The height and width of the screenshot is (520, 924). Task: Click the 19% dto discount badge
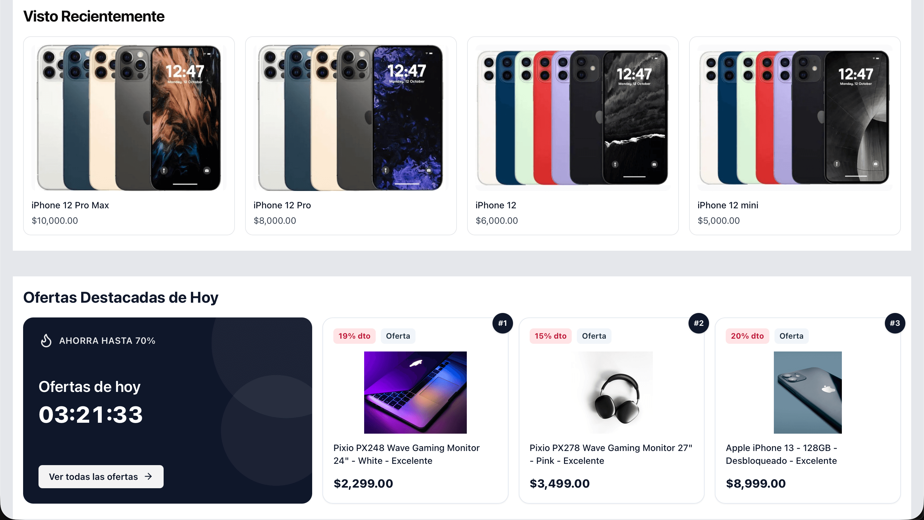pyautogui.click(x=354, y=336)
